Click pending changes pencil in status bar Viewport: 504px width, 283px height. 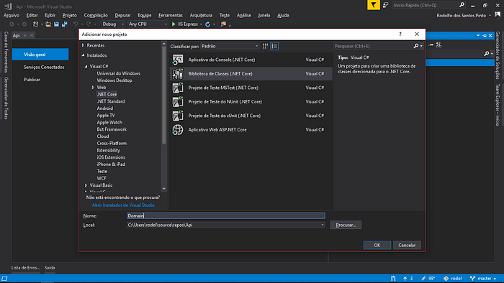pyautogui.click(x=423, y=279)
